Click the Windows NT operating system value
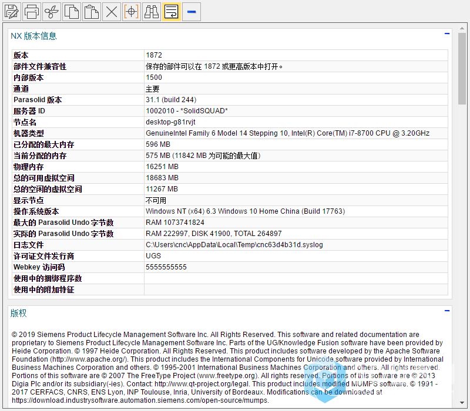The height and width of the screenshot is (411, 470). (x=245, y=211)
